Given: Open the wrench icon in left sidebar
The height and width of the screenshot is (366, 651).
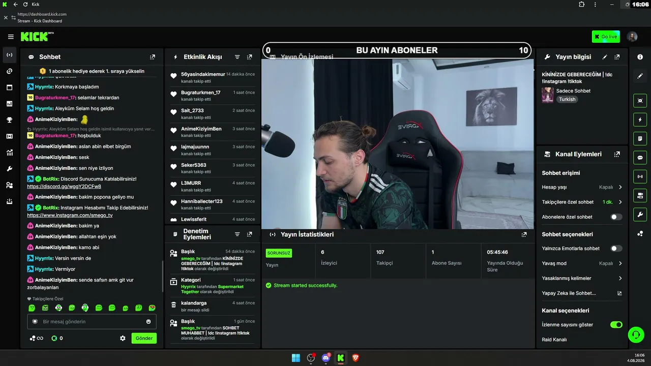Looking at the screenshot, I should 9,169.
